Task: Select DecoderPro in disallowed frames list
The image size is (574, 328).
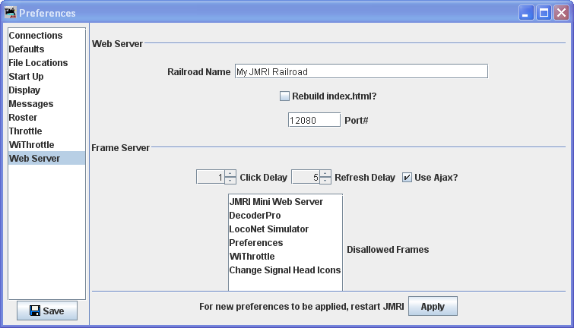Action: (x=286, y=216)
